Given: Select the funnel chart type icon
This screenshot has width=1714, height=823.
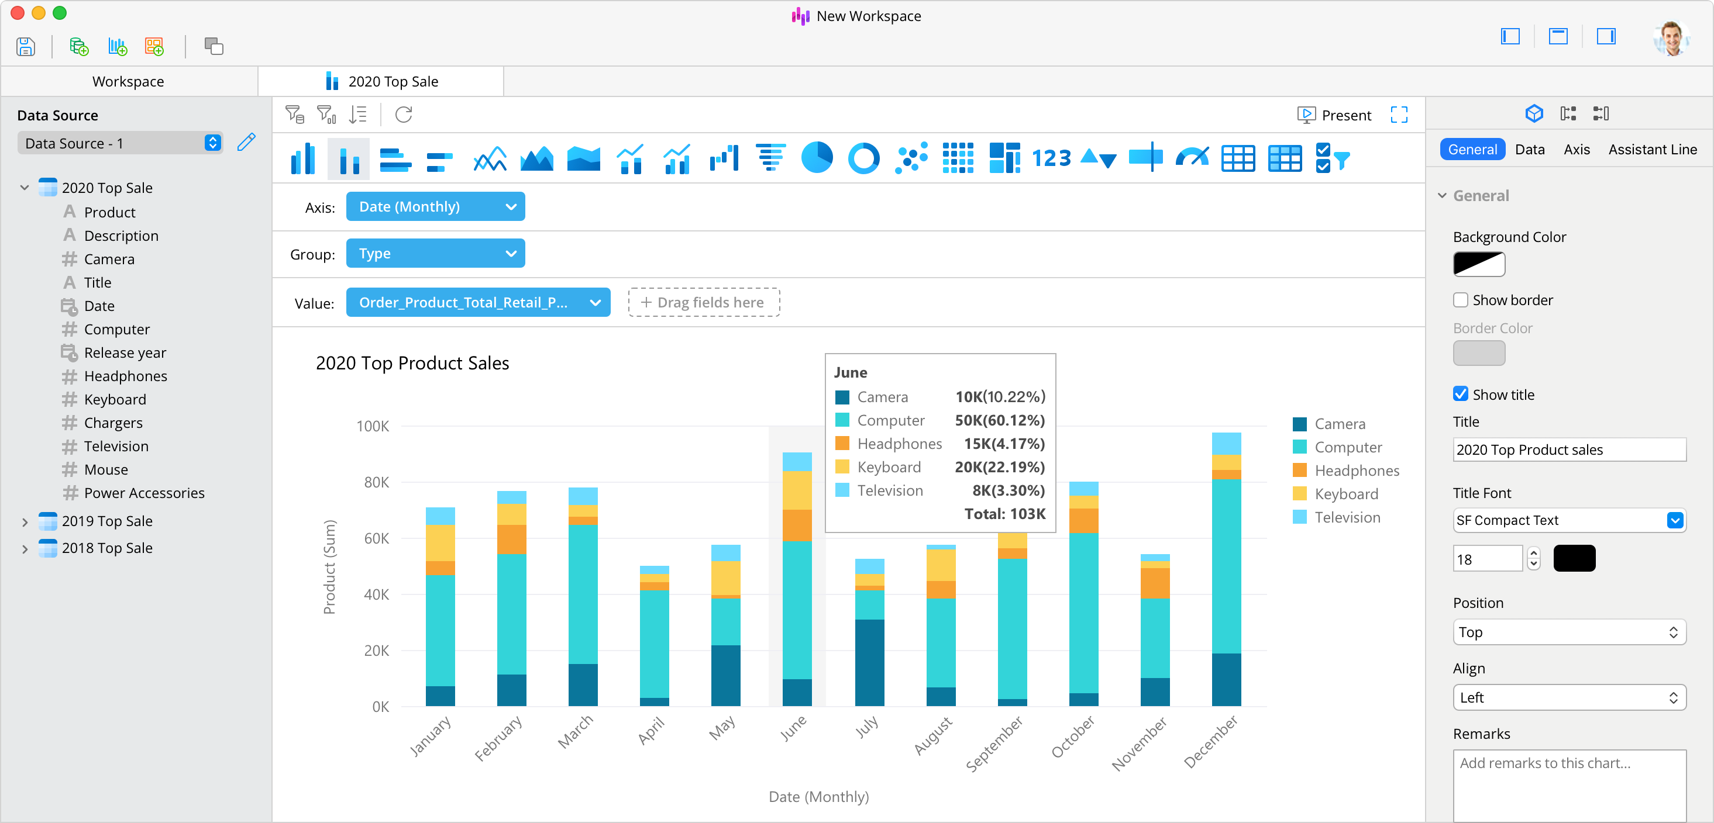Looking at the screenshot, I should point(770,158).
